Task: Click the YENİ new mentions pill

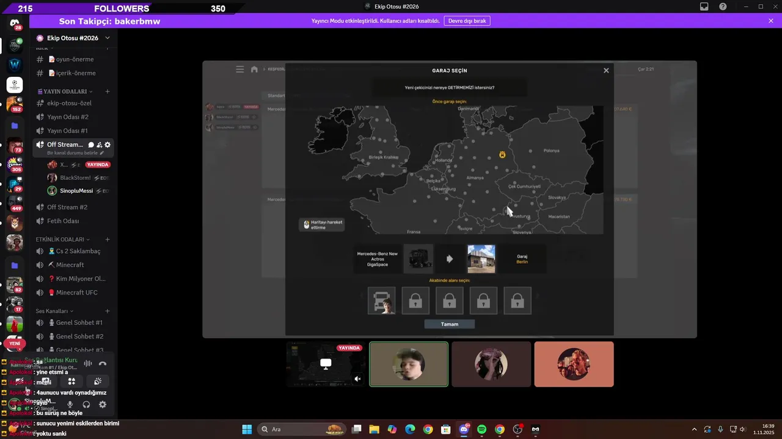Action: pyautogui.click(x=15, y=344)
